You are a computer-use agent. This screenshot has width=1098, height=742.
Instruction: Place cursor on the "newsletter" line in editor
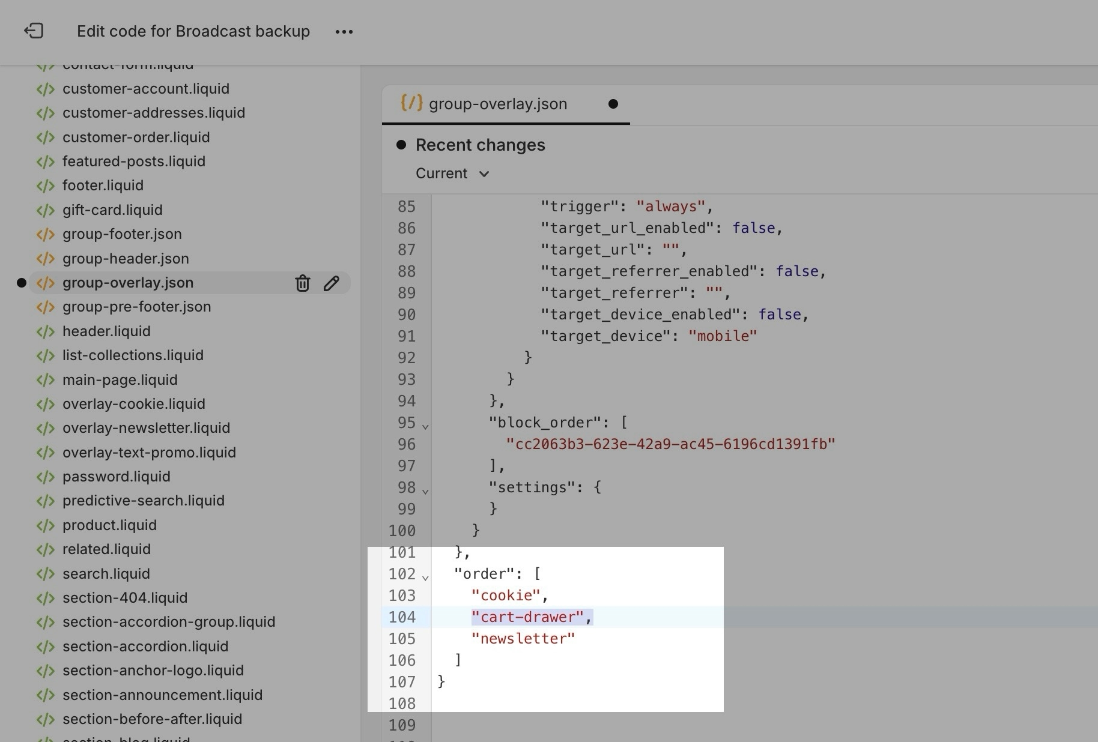(x=523, y=639)
